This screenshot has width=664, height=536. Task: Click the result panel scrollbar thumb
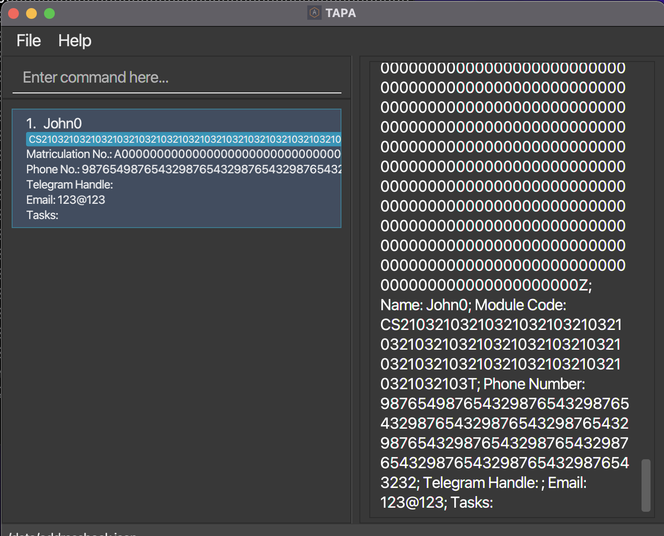[646, 485]
